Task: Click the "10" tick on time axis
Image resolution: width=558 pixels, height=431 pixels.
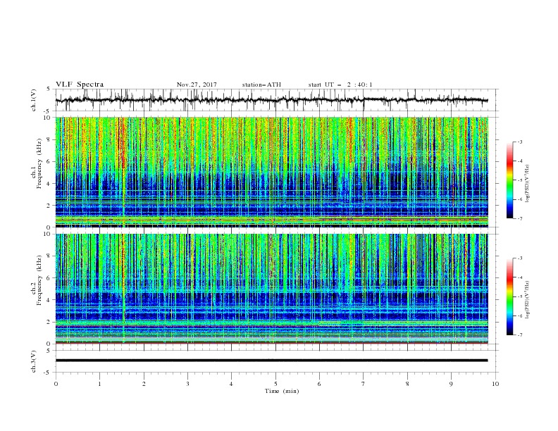Action: (x=495, y=384)
